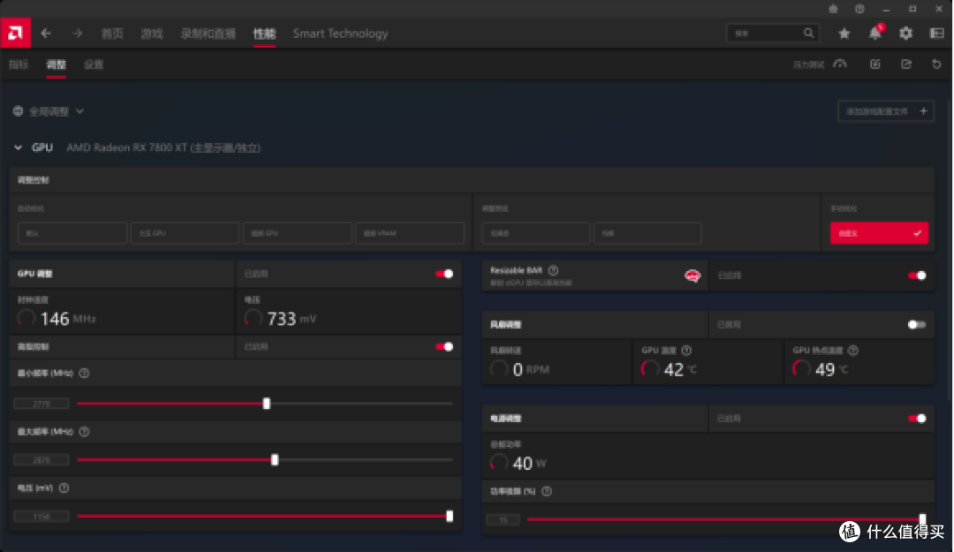Toggle the Resizable BAR switch

(917, 276)
